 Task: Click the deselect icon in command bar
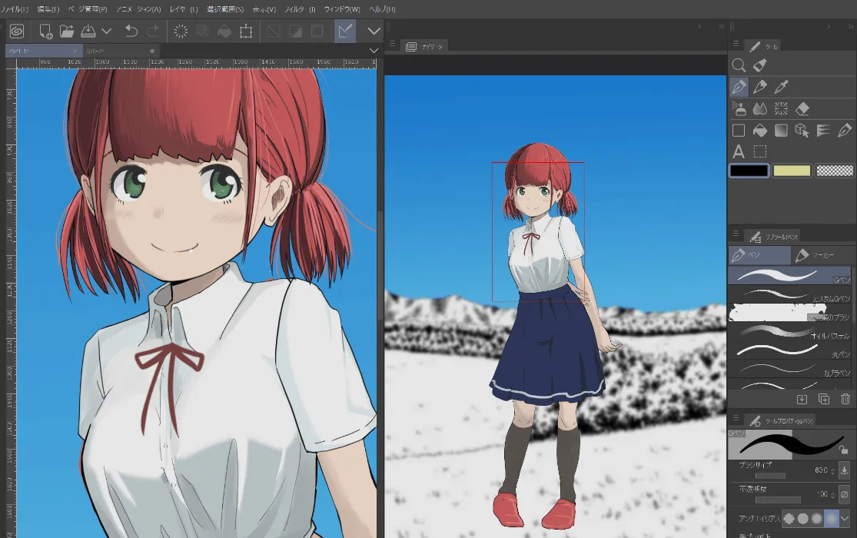pyautogui.click(x=274, y=32)
